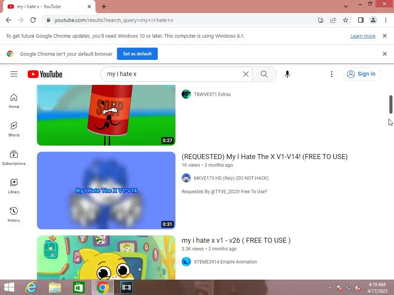
Task: Set Chrome as default browser
Action: (x=137, y=54)
